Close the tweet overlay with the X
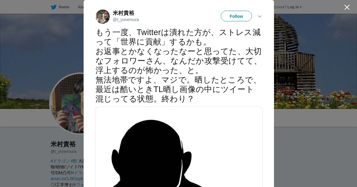The height and width of the screenshot is (187, 357). [x=347, y=7]
